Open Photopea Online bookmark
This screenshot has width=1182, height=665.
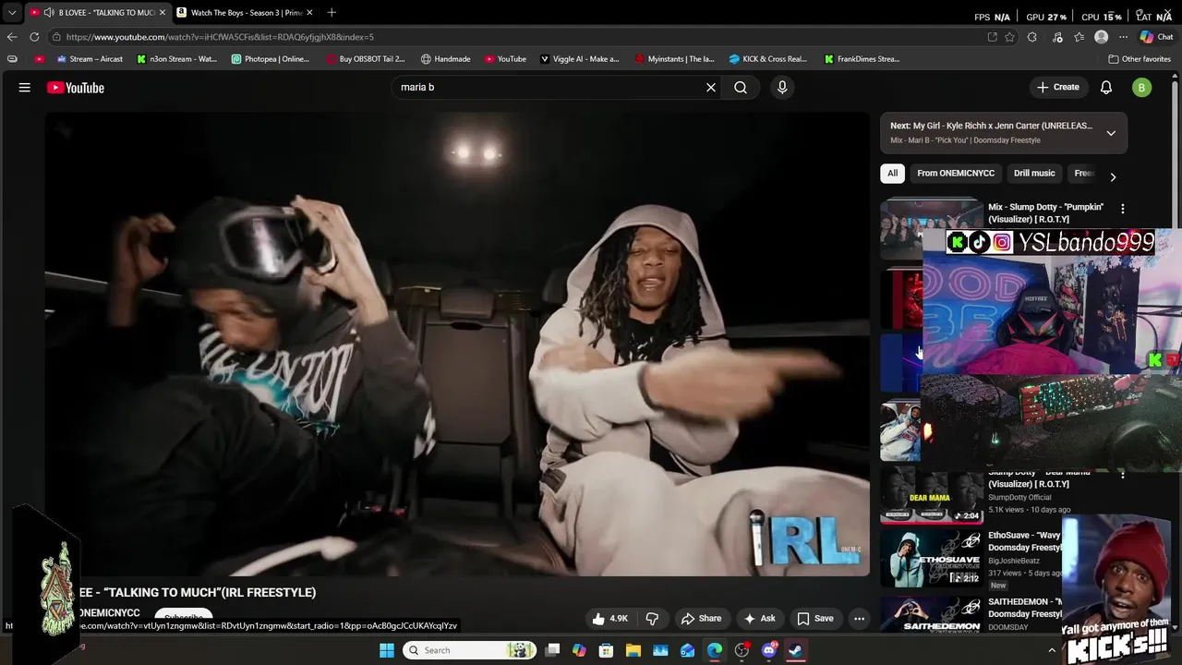tap(270, 59)
